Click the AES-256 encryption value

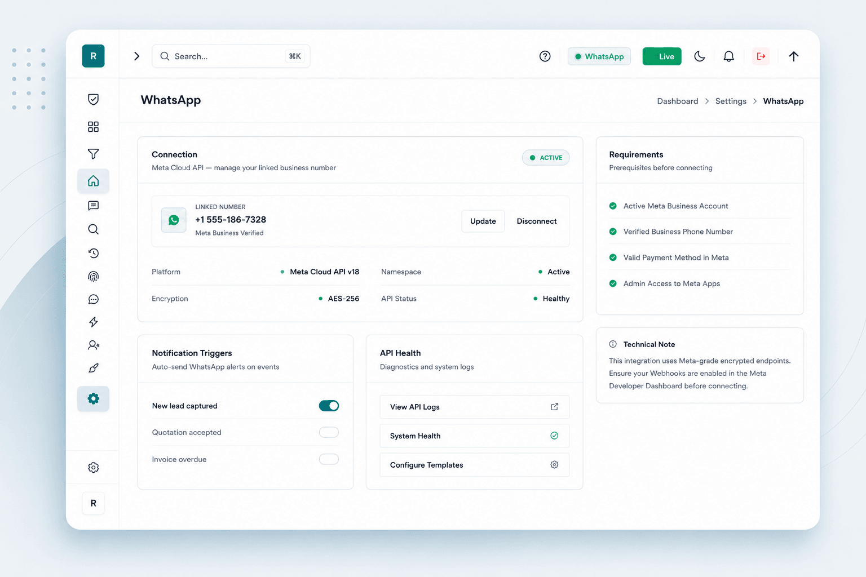click(x=343, y=299)
